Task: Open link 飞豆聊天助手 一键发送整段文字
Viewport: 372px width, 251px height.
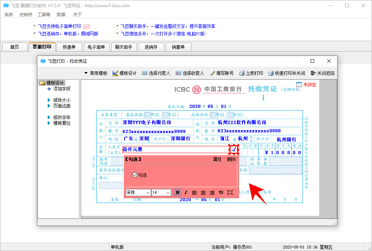Action: click(168, 26)
